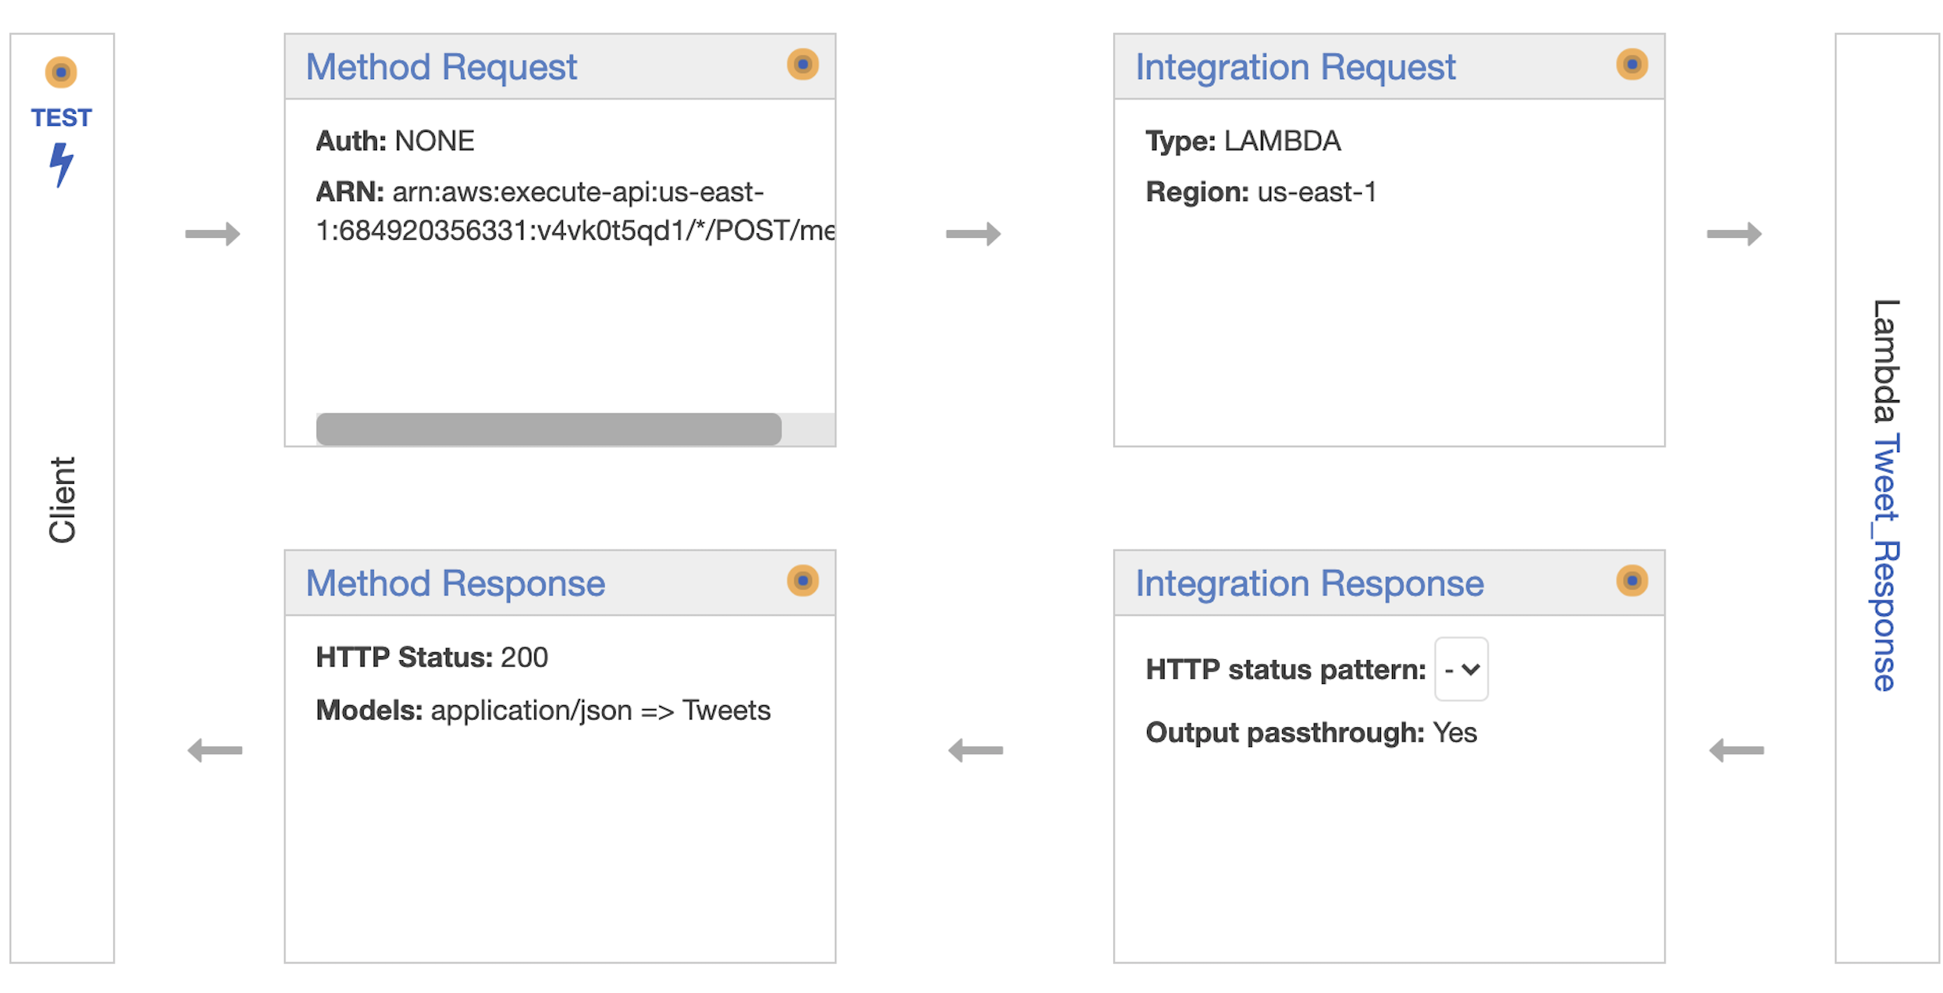The height and width of the screenshot is (993, 1943).
Task: Click the arrow from Lambda to Integration Response
Action: [x=1737, y=750]
